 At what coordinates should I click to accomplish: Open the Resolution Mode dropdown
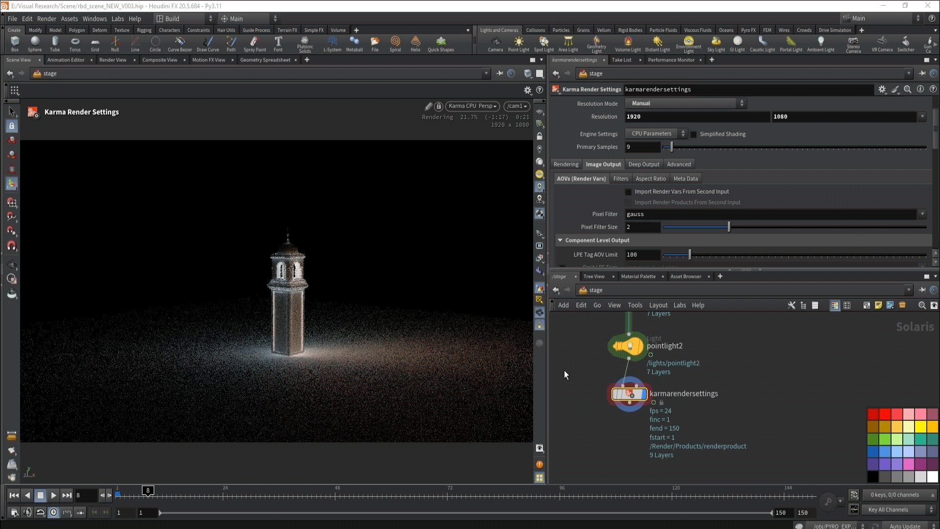pyautogui.click(x=685, y=103)
